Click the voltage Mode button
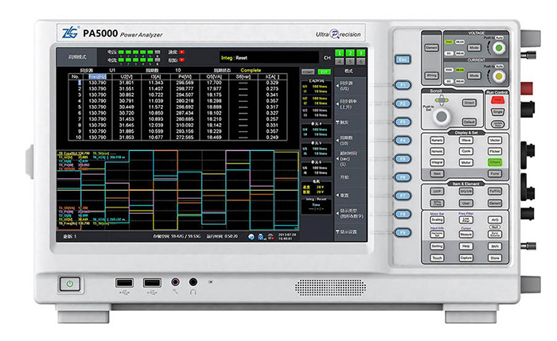Image resolution: width=557 pixels, height=341 pixels. (474, 48)
